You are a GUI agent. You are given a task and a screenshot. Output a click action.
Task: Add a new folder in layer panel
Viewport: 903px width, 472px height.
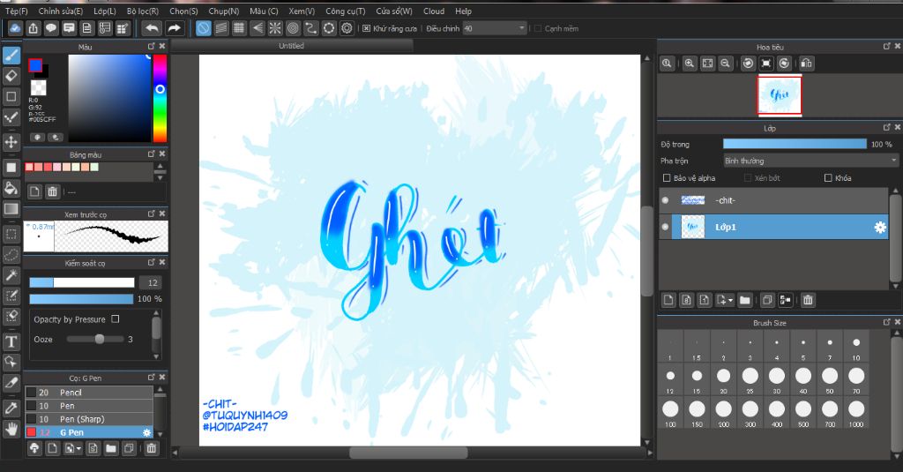tap(744, 300)
